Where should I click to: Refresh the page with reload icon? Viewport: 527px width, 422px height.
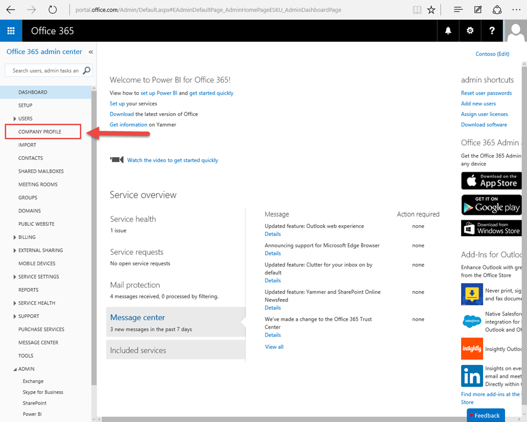coord(52,10)
